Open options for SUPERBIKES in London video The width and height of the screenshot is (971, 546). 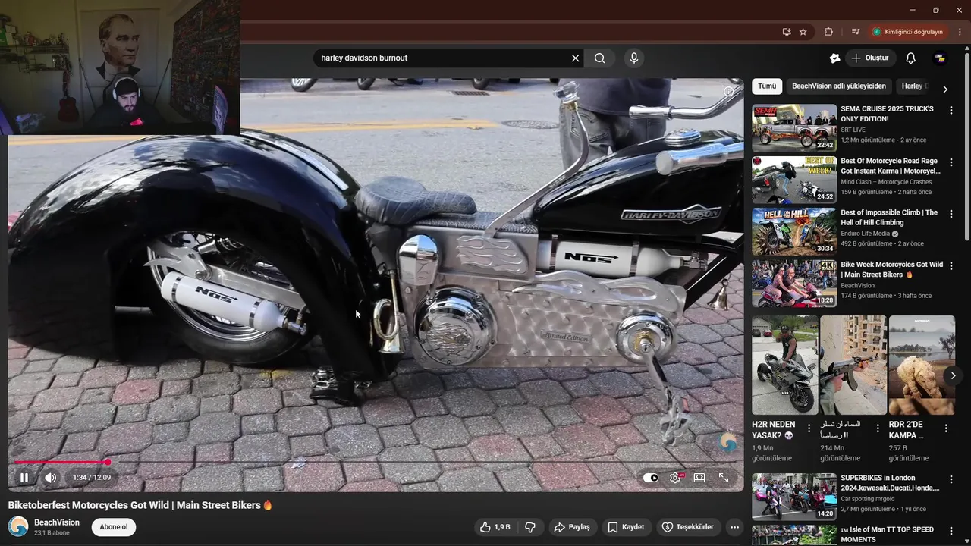pos(951,479)
